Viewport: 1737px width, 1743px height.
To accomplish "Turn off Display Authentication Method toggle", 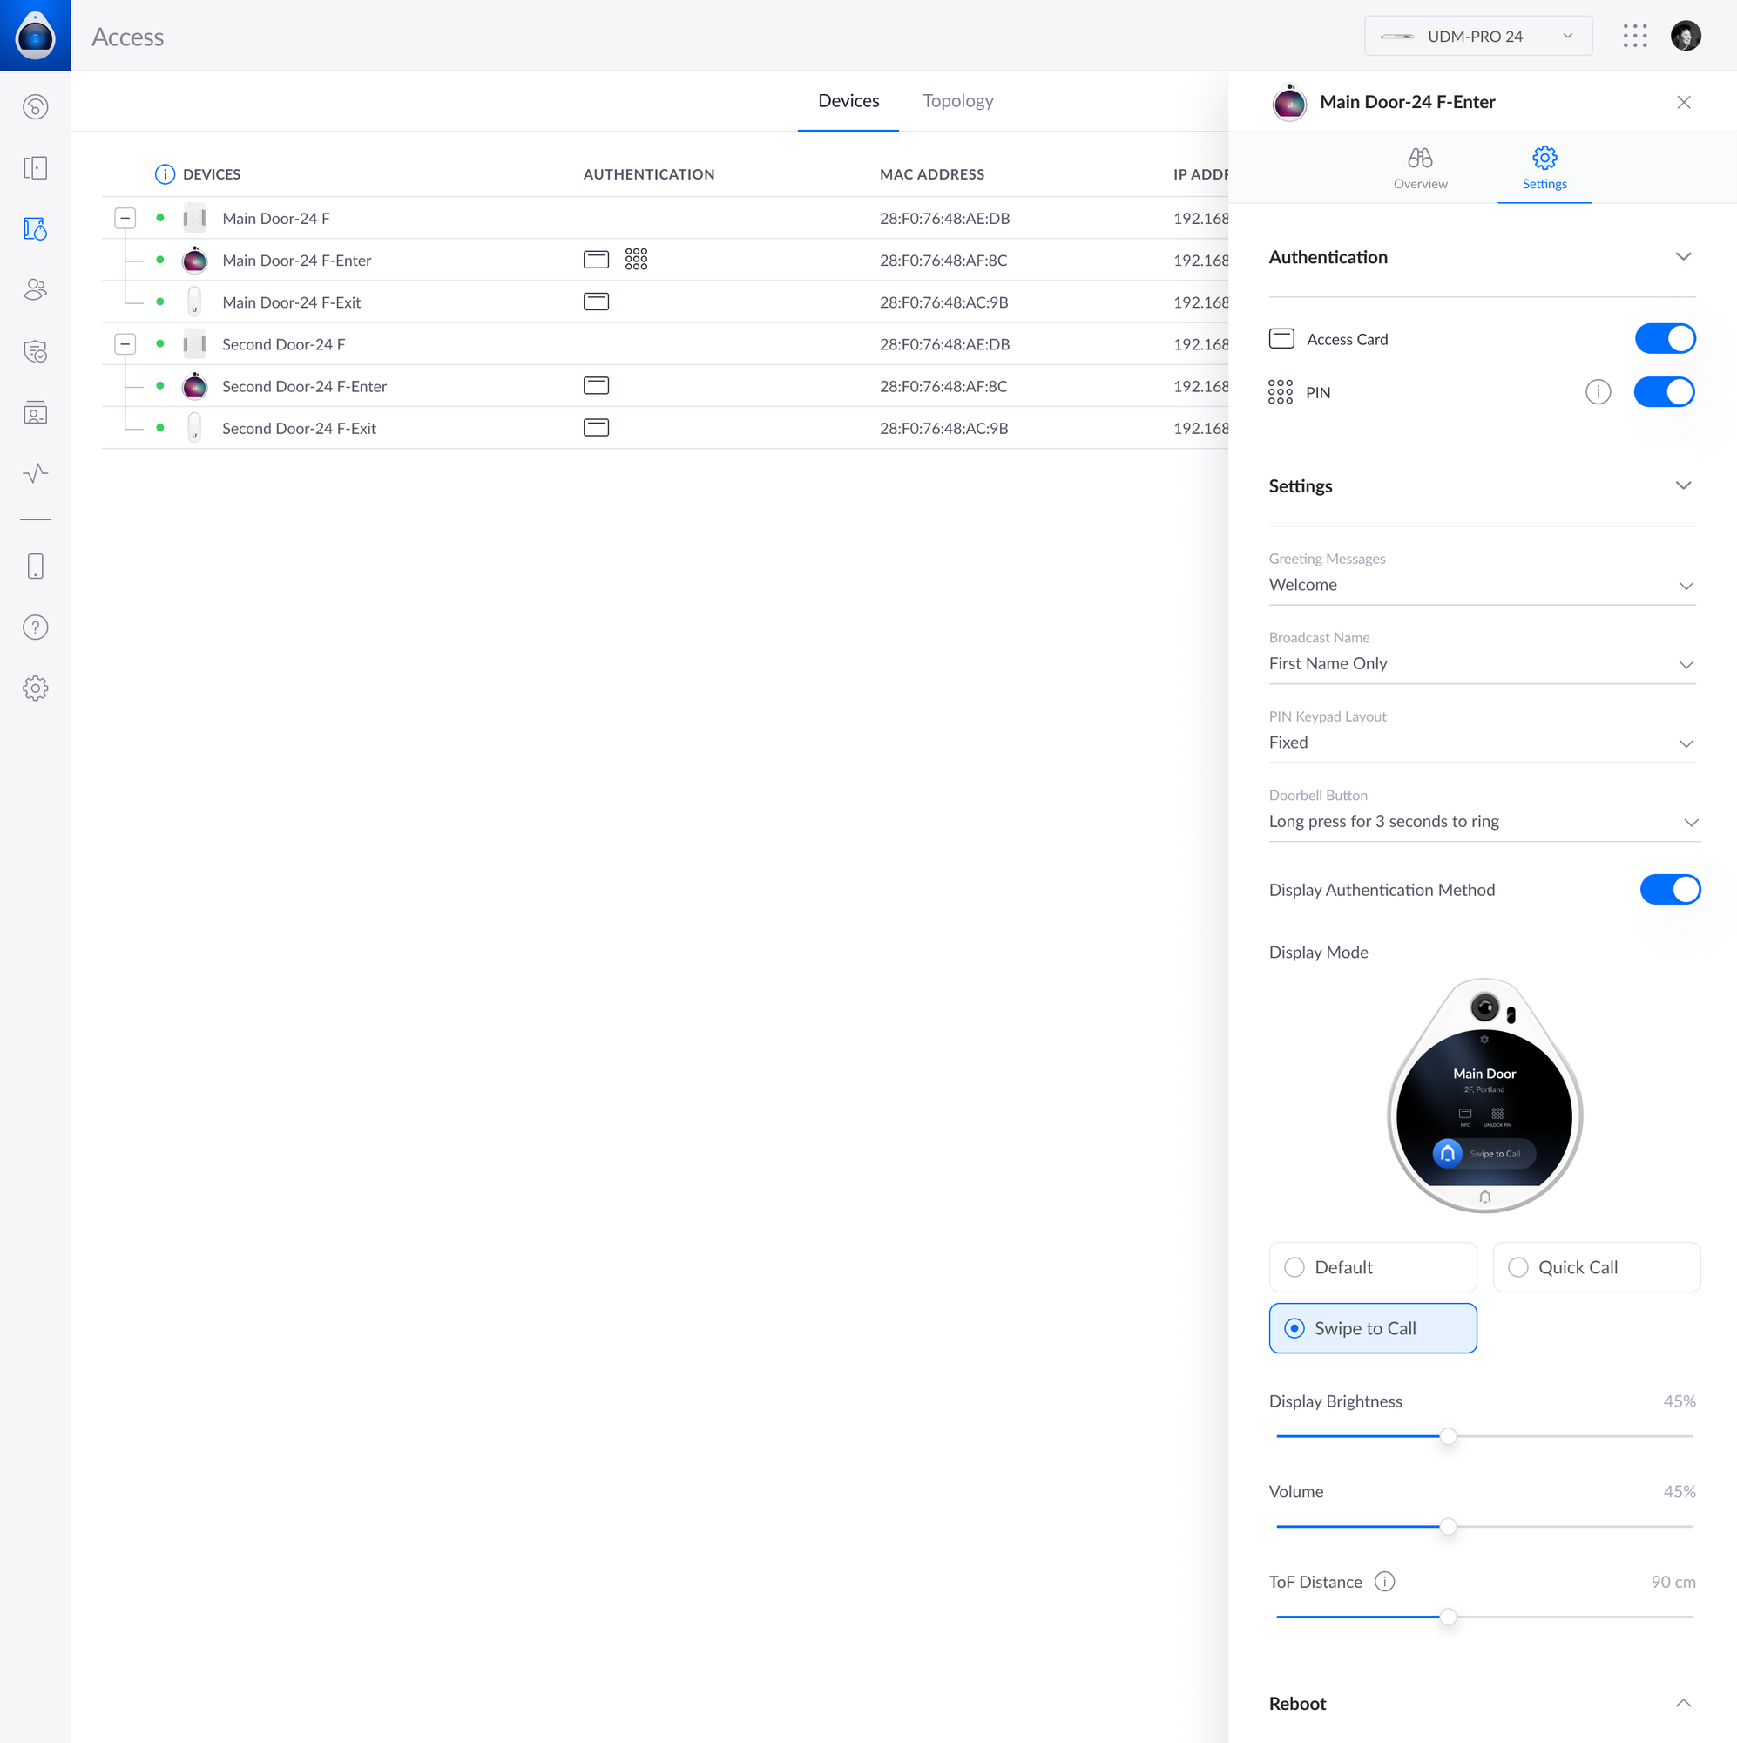I will 1669,890.
